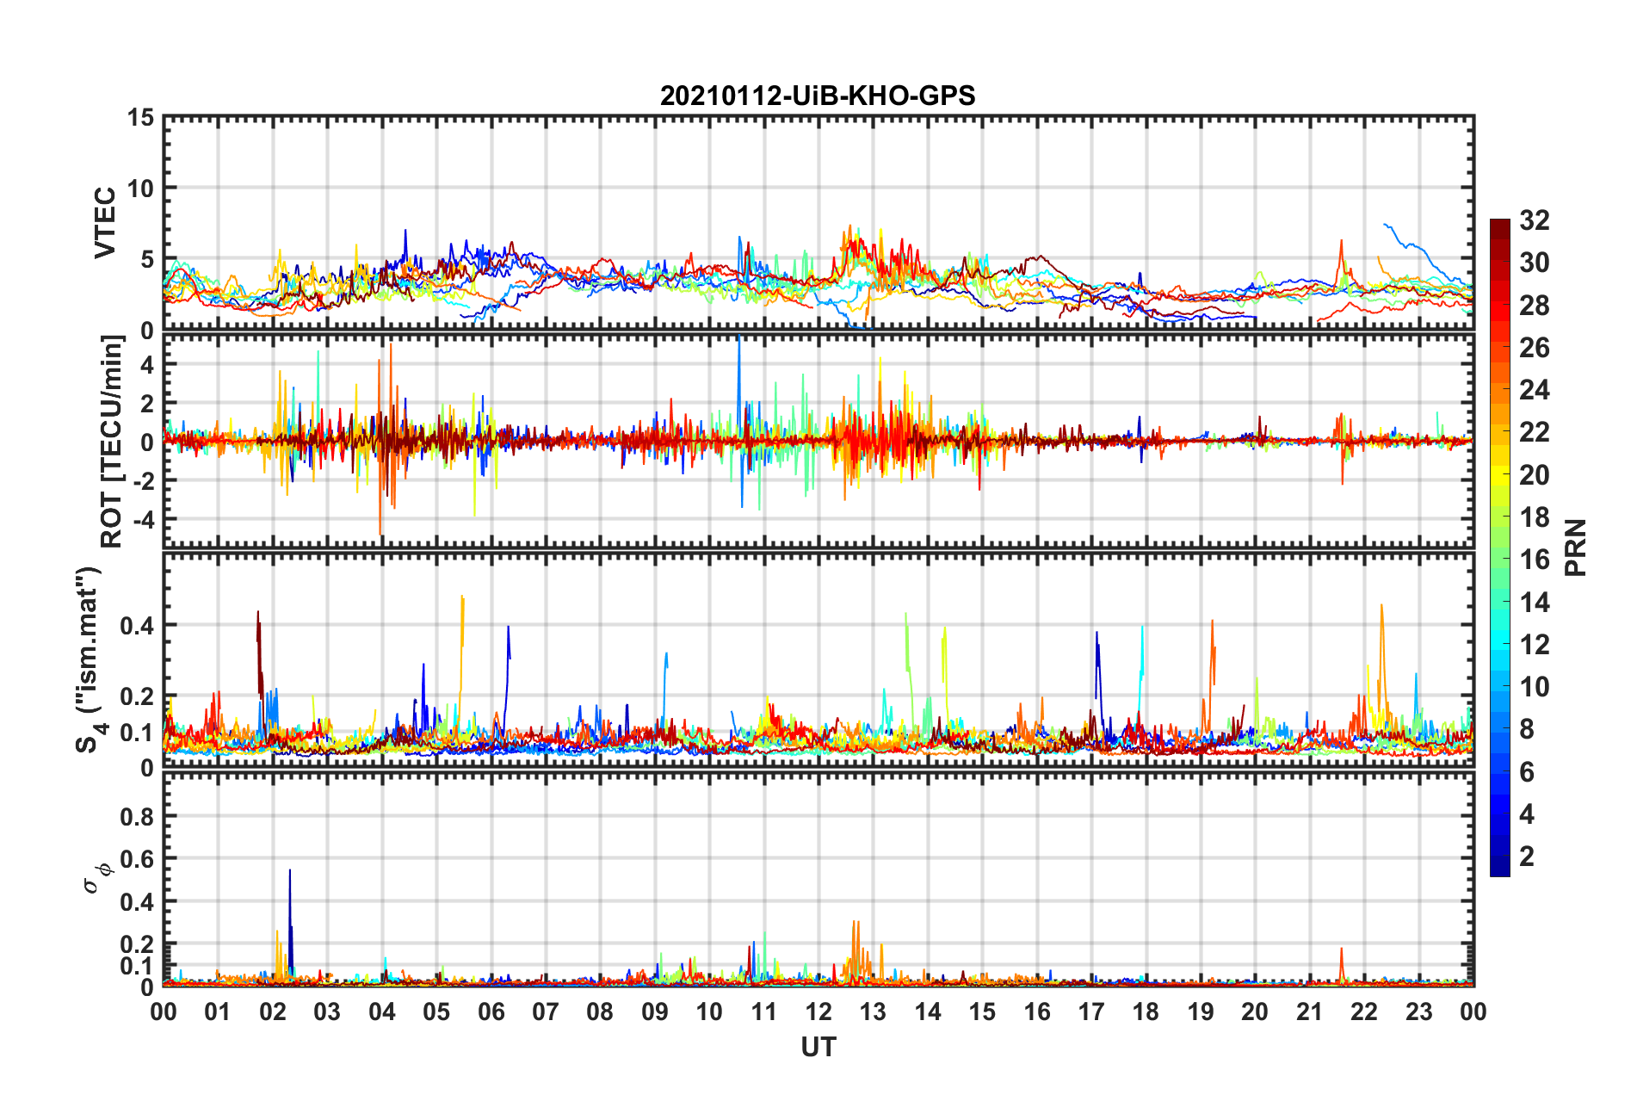Click the ROT [TECU/min] y-axis label
This screenshot has width=1637, height=1095.
(112, 442)
